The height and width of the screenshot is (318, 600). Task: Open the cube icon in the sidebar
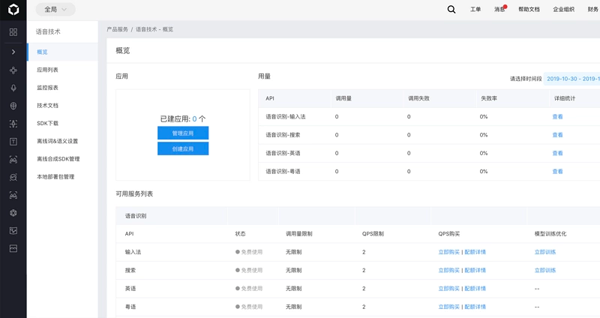pos(13,213)
